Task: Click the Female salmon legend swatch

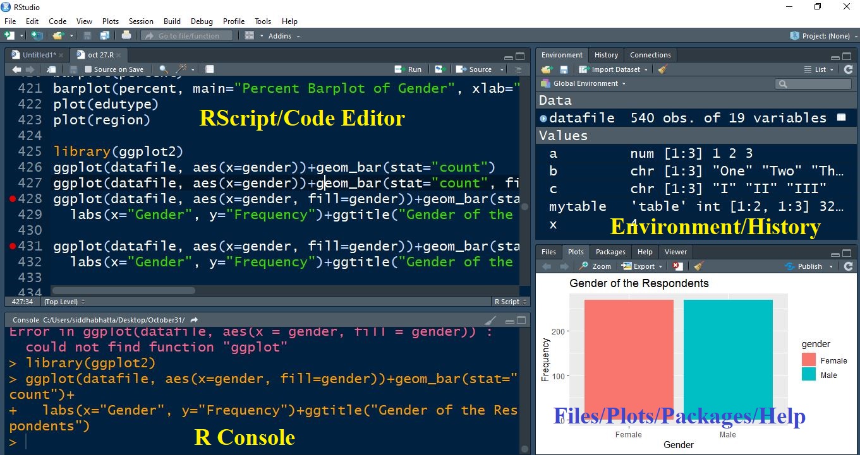Action: 809,360
